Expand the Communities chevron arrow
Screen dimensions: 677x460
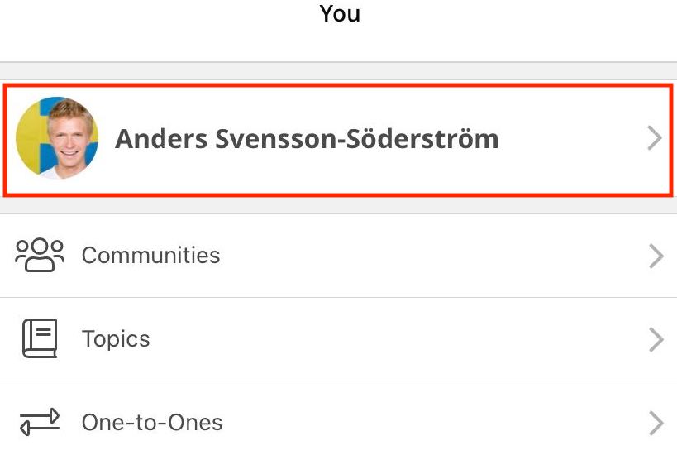click(x=656, y=256)
